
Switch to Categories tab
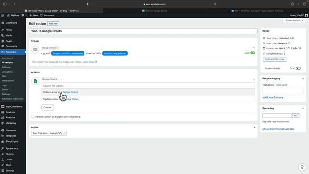(x=268, y=85)
